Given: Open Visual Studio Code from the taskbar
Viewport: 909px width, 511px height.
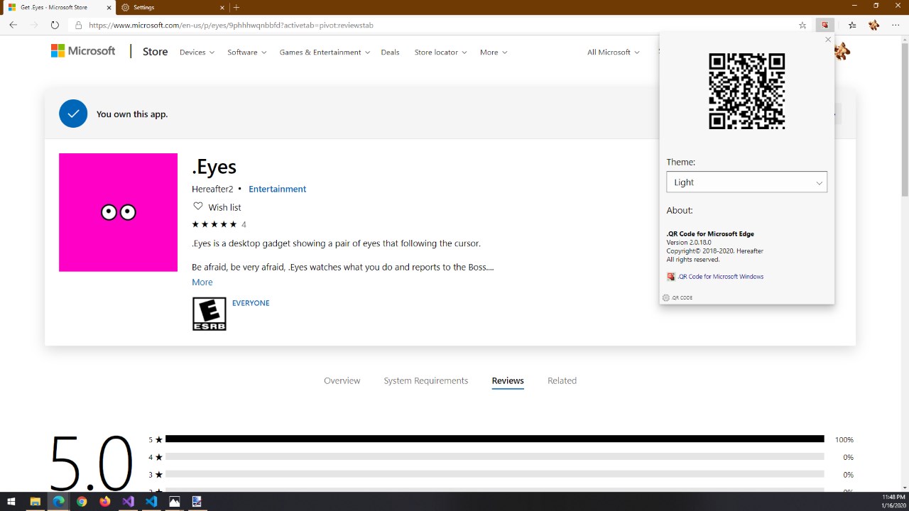Looking at the screenshot, I should (151, 501).
